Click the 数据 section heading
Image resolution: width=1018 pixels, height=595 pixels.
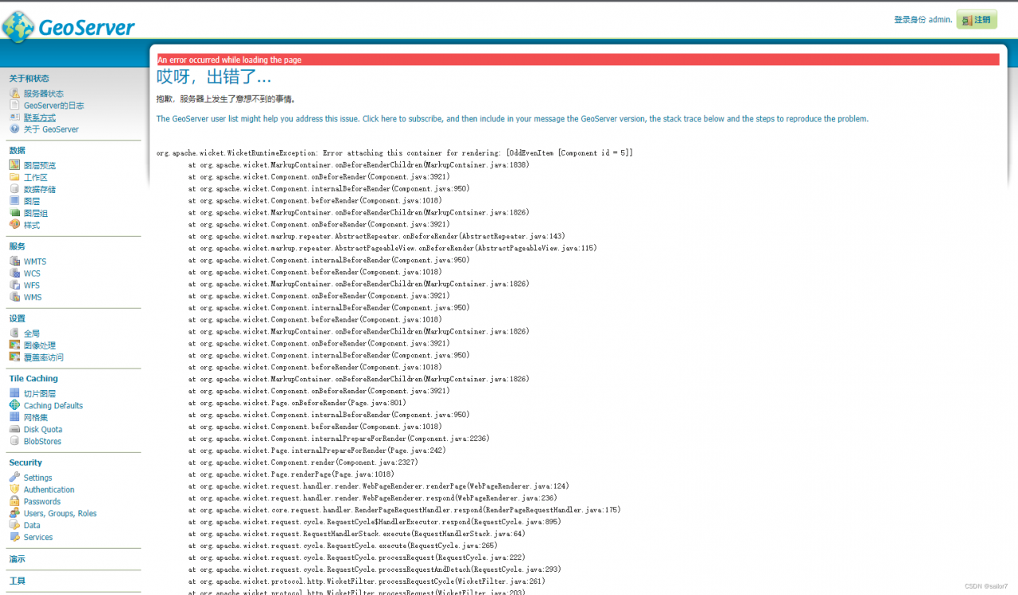coord(17,150)
